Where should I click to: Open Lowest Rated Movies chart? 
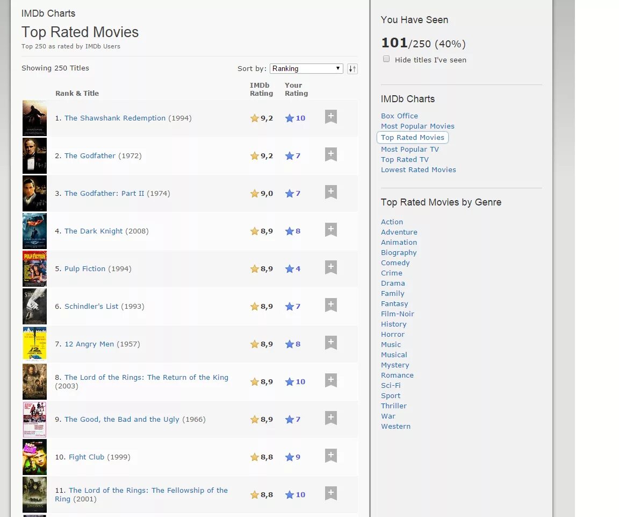click(x=419, y=169)
